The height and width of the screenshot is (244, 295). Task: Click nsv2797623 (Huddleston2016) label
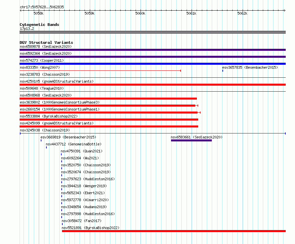[88, 179]
